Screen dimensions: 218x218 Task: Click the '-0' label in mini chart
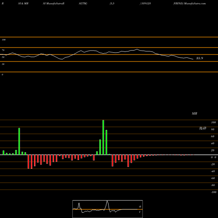[x=140, y=207]
